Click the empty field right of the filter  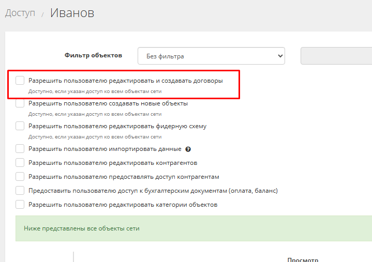click(x=336, y=56)
